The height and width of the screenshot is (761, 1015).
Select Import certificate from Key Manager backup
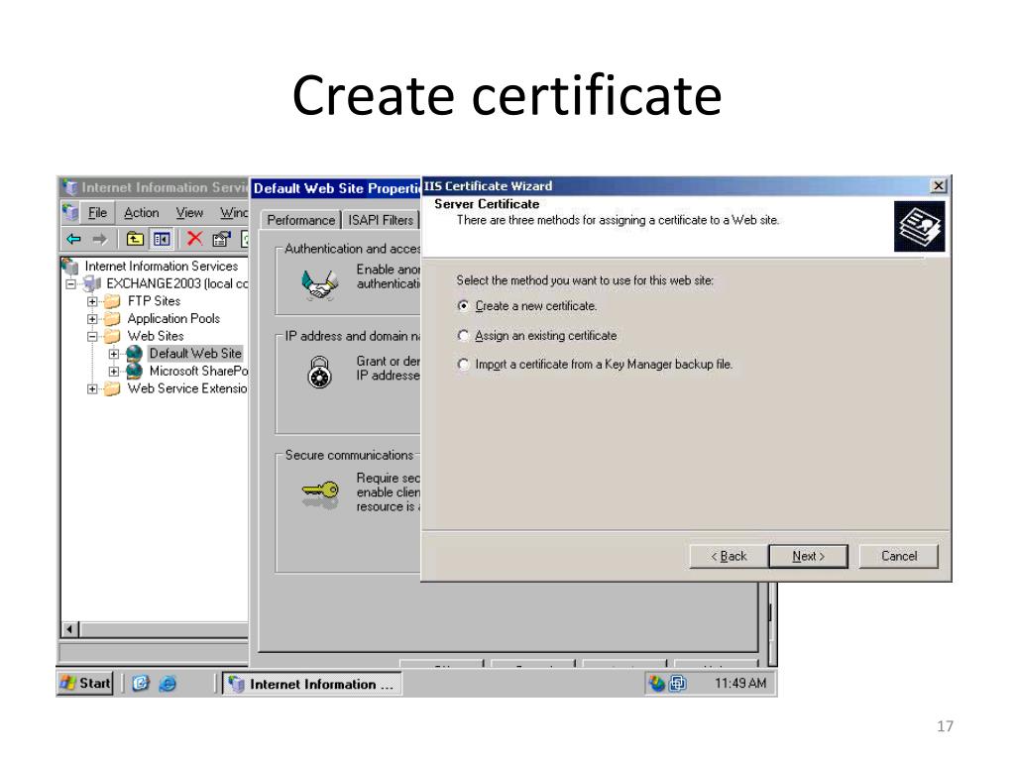tap(463, 365)
